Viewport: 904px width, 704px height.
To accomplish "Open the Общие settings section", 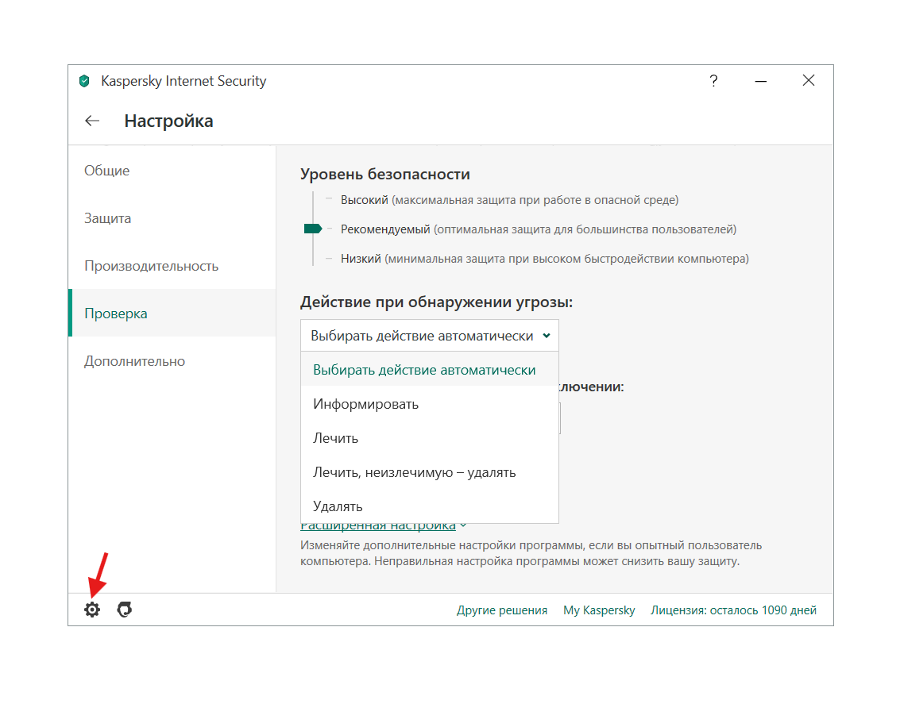I will [x=172, y=171].
